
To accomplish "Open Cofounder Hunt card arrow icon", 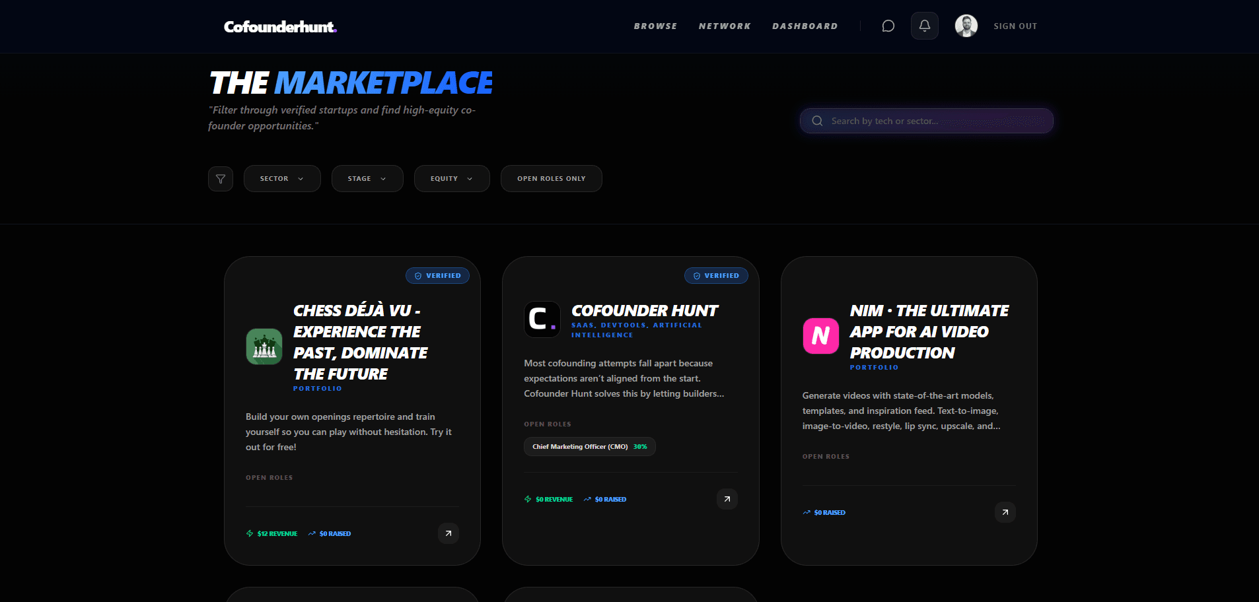I will point(727,499).
